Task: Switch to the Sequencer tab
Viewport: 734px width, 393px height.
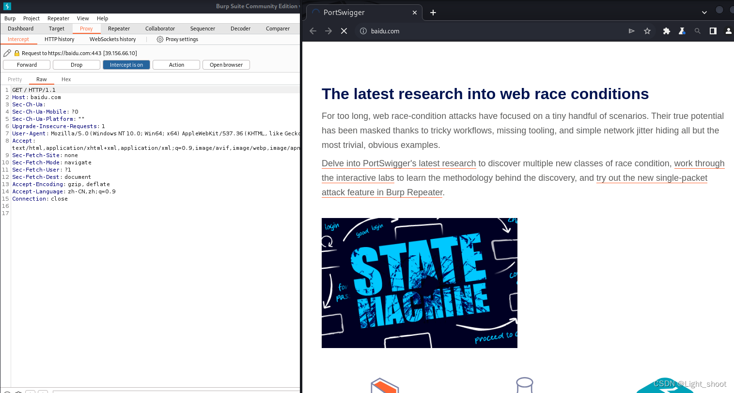Action: 203,29
